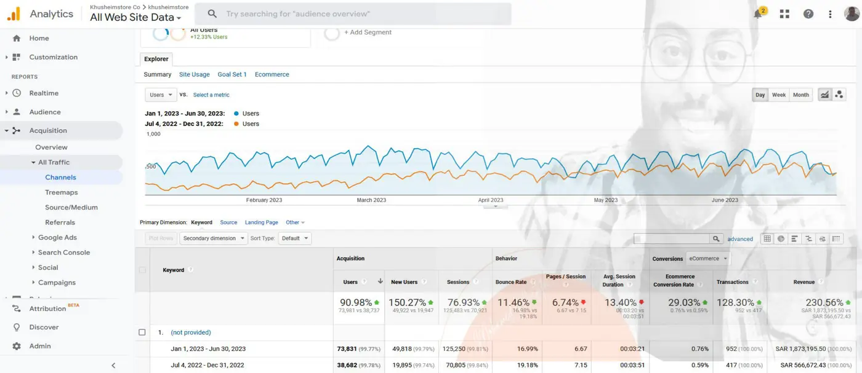Click the Acquisition branching-arrows icon
This screenshot has height=373, width=862.
pyautogui.click(x=17, y=130)
